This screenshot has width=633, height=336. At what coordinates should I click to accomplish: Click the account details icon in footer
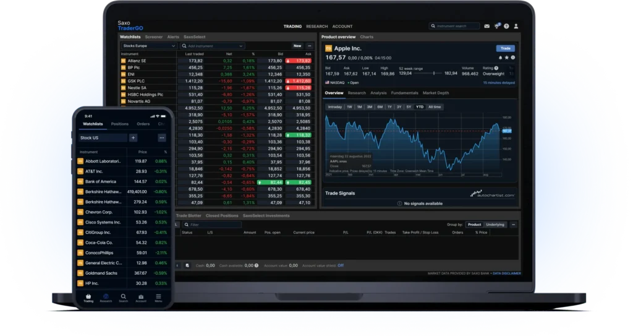[187, 265]
